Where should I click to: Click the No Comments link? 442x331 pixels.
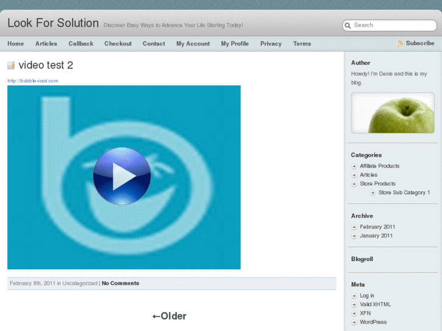[120, 284]
